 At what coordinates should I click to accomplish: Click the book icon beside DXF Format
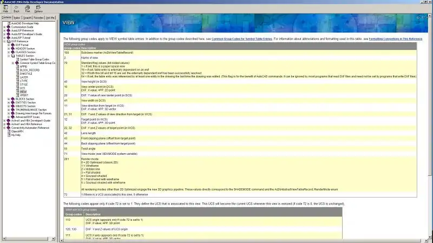[x=12, y=45]
